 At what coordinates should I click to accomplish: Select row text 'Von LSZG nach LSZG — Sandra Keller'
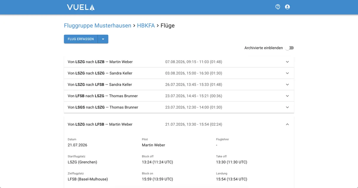(100, 73)
